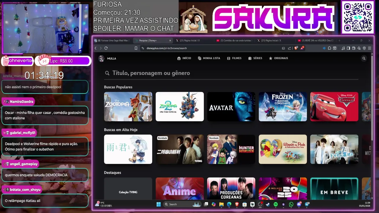Open the Zootopia 2 Uma Visão Especial thumbnail
The image size is (379, 213).
click(x=180, y=106)
